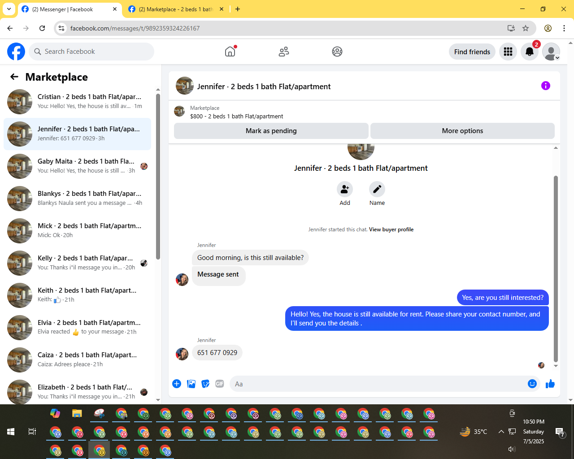View site information icon in address bar
The image size is (574, 459).
62,28
